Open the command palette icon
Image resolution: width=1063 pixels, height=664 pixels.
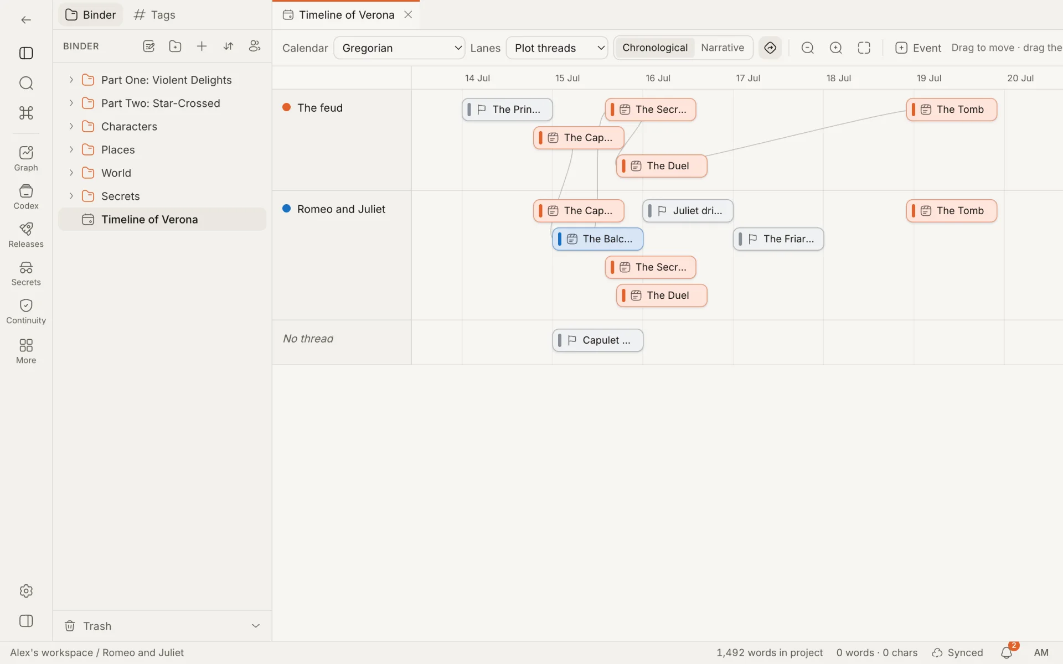(x=26, y=113)
